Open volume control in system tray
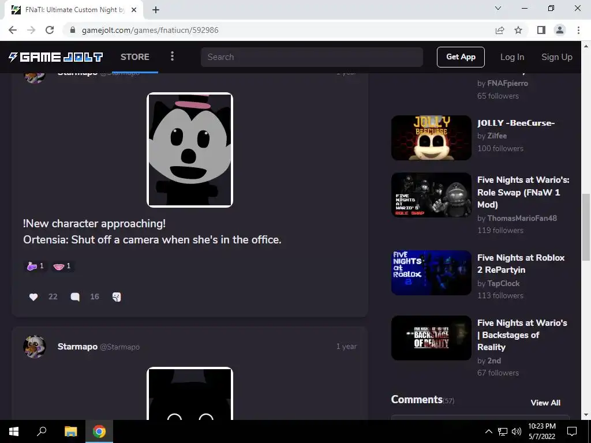Image resolution: width=591 pixels, height=443 pixels. [517, 431]
